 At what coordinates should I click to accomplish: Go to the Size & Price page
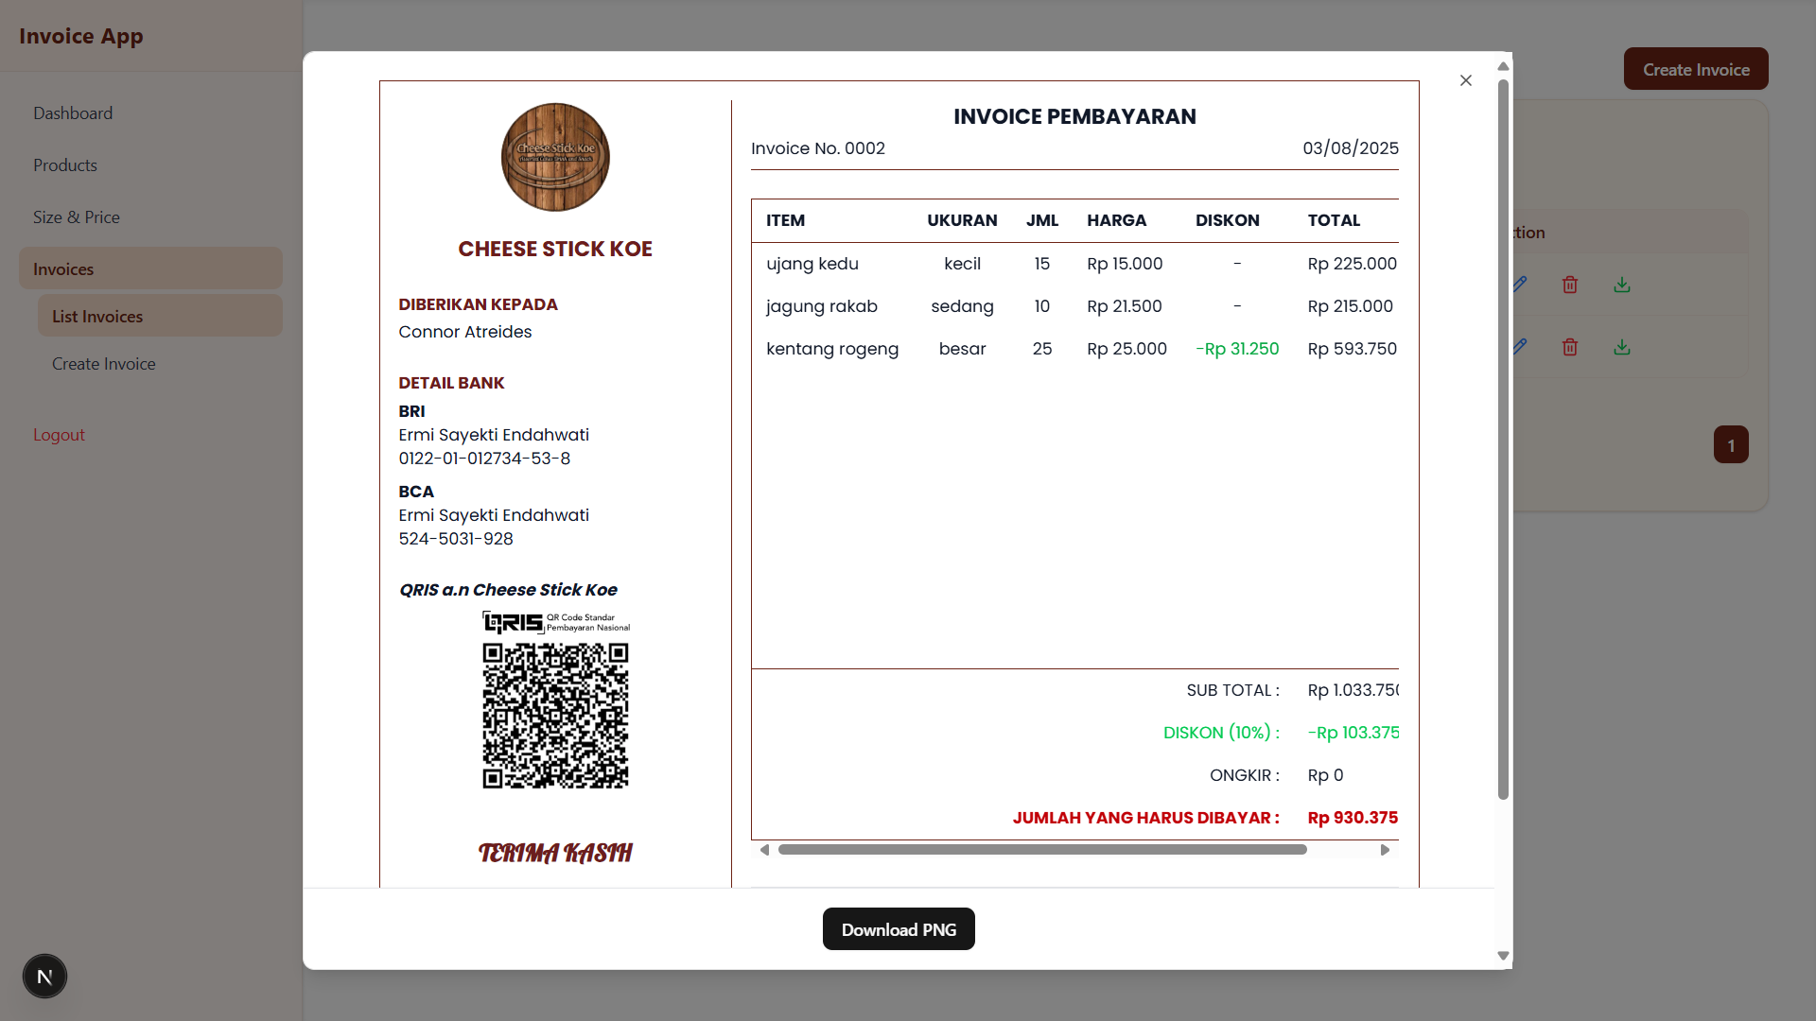pyautogui.click(x=77, y=217)
